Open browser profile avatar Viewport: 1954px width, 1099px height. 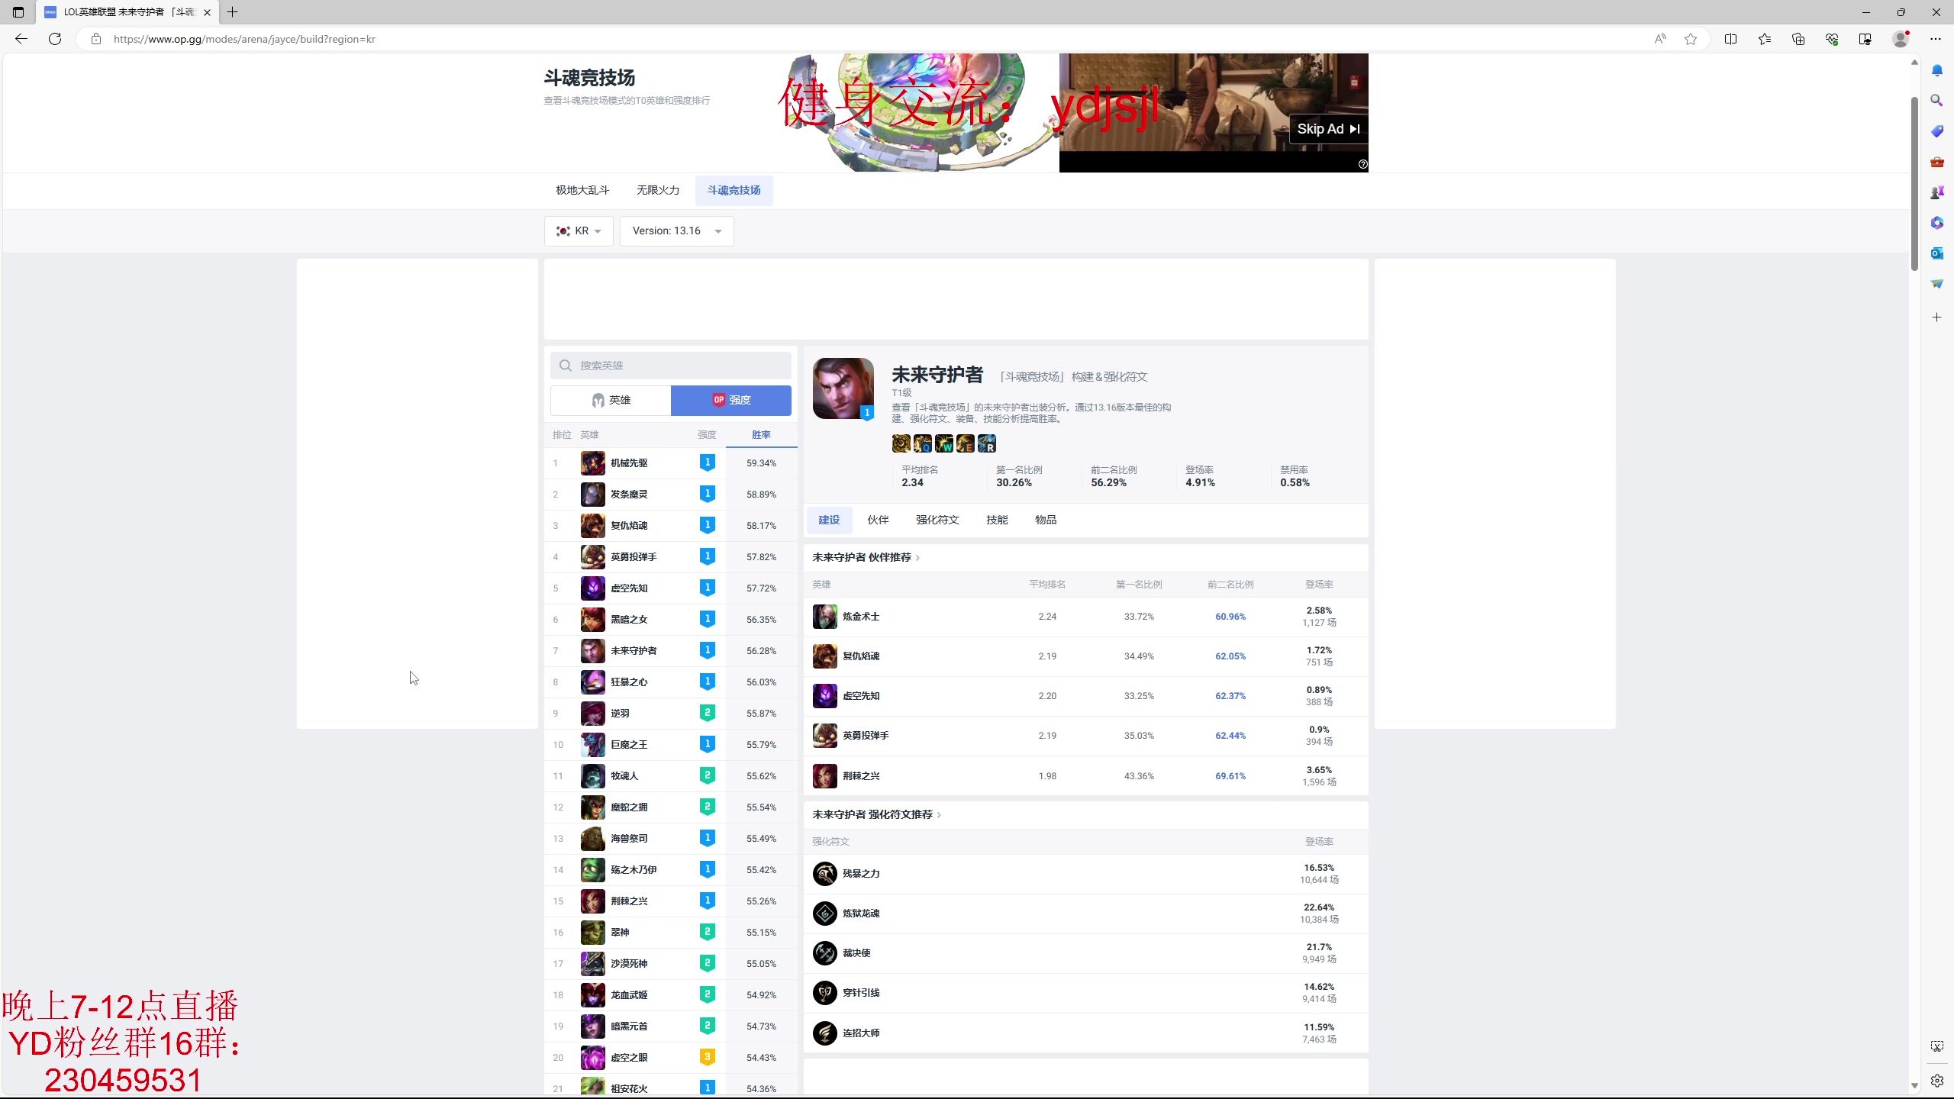click(1901, 39)
